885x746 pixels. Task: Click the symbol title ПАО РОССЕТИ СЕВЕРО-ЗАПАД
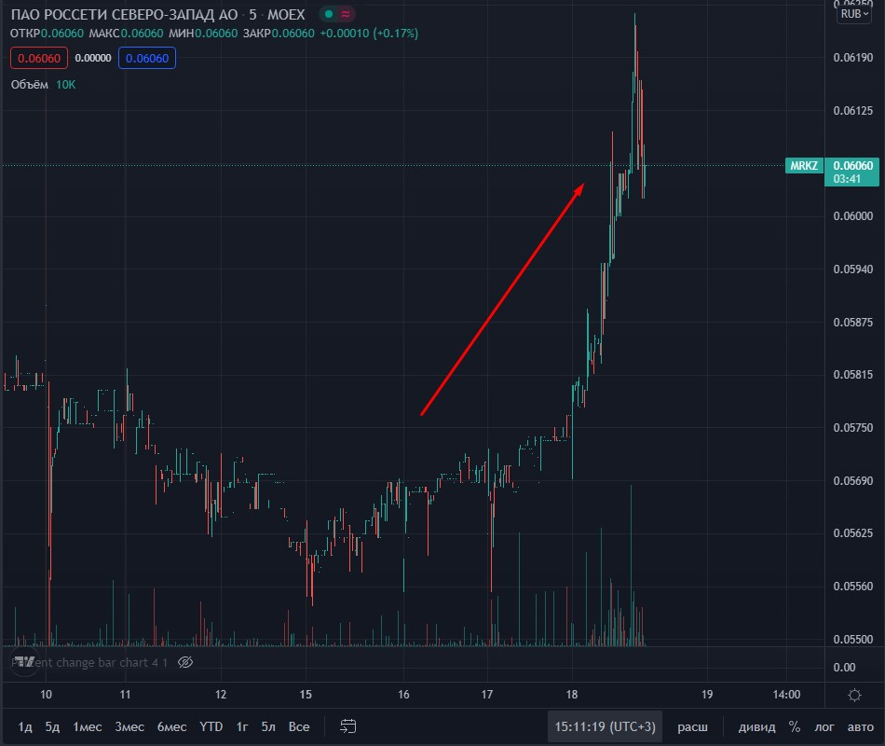tap(124, 14)
